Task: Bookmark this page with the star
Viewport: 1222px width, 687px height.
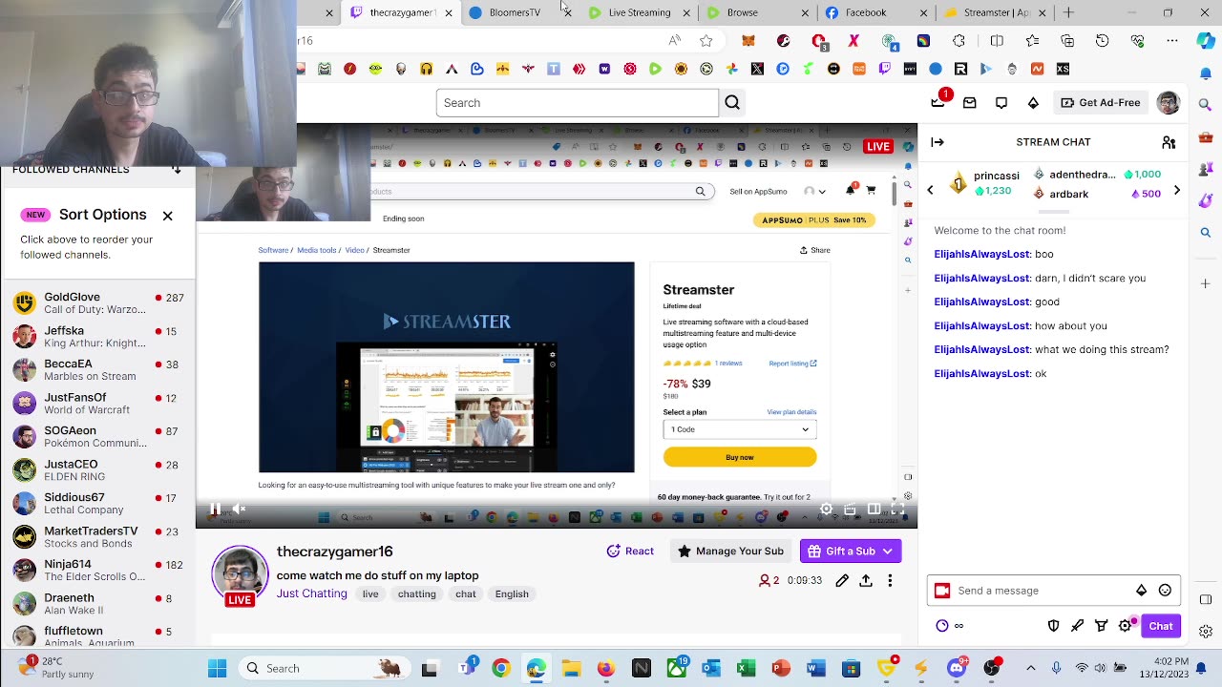Action: coord(706,41)
